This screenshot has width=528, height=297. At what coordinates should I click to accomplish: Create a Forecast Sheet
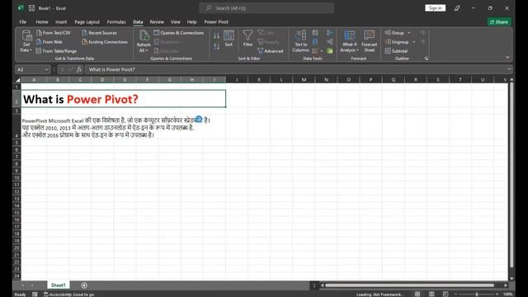pyautogui.click(x=369, y=41)
